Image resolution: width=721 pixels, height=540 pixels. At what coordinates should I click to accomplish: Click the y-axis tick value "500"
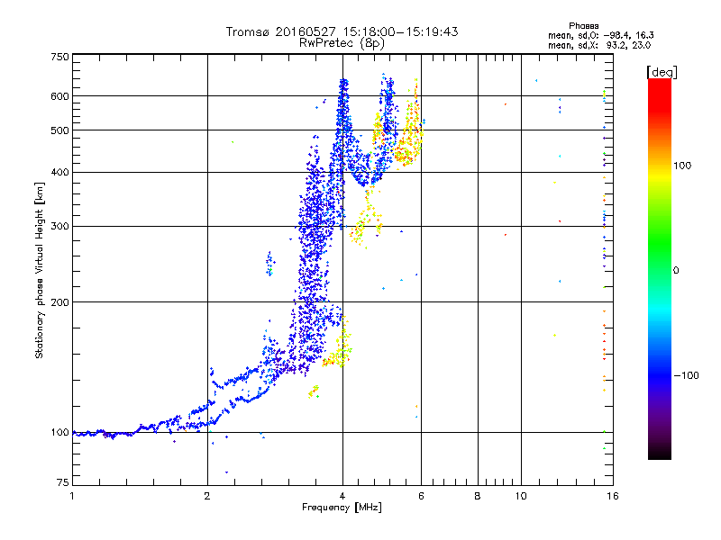pos(59,130)
